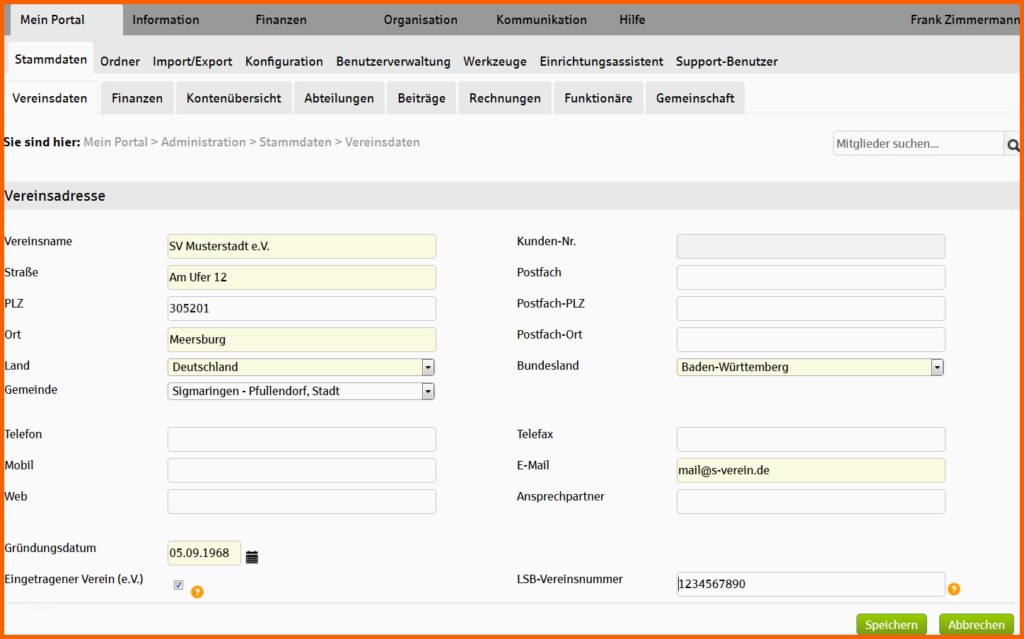Image resolution: width=1024 pixels, height=639 pixels.
Task: Follow the Mein Portal breadcrumb link
Action: coord(116,142)
